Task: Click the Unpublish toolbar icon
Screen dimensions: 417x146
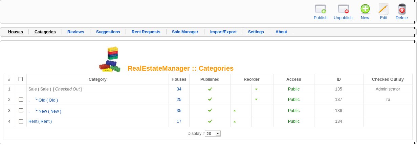Action: (x=343, y=9)
